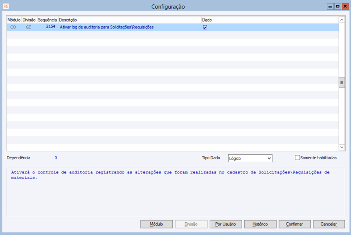Click the GE division cell
Image resolution: width=351 pixels, height=235 pixels.
tap(29, 27)
